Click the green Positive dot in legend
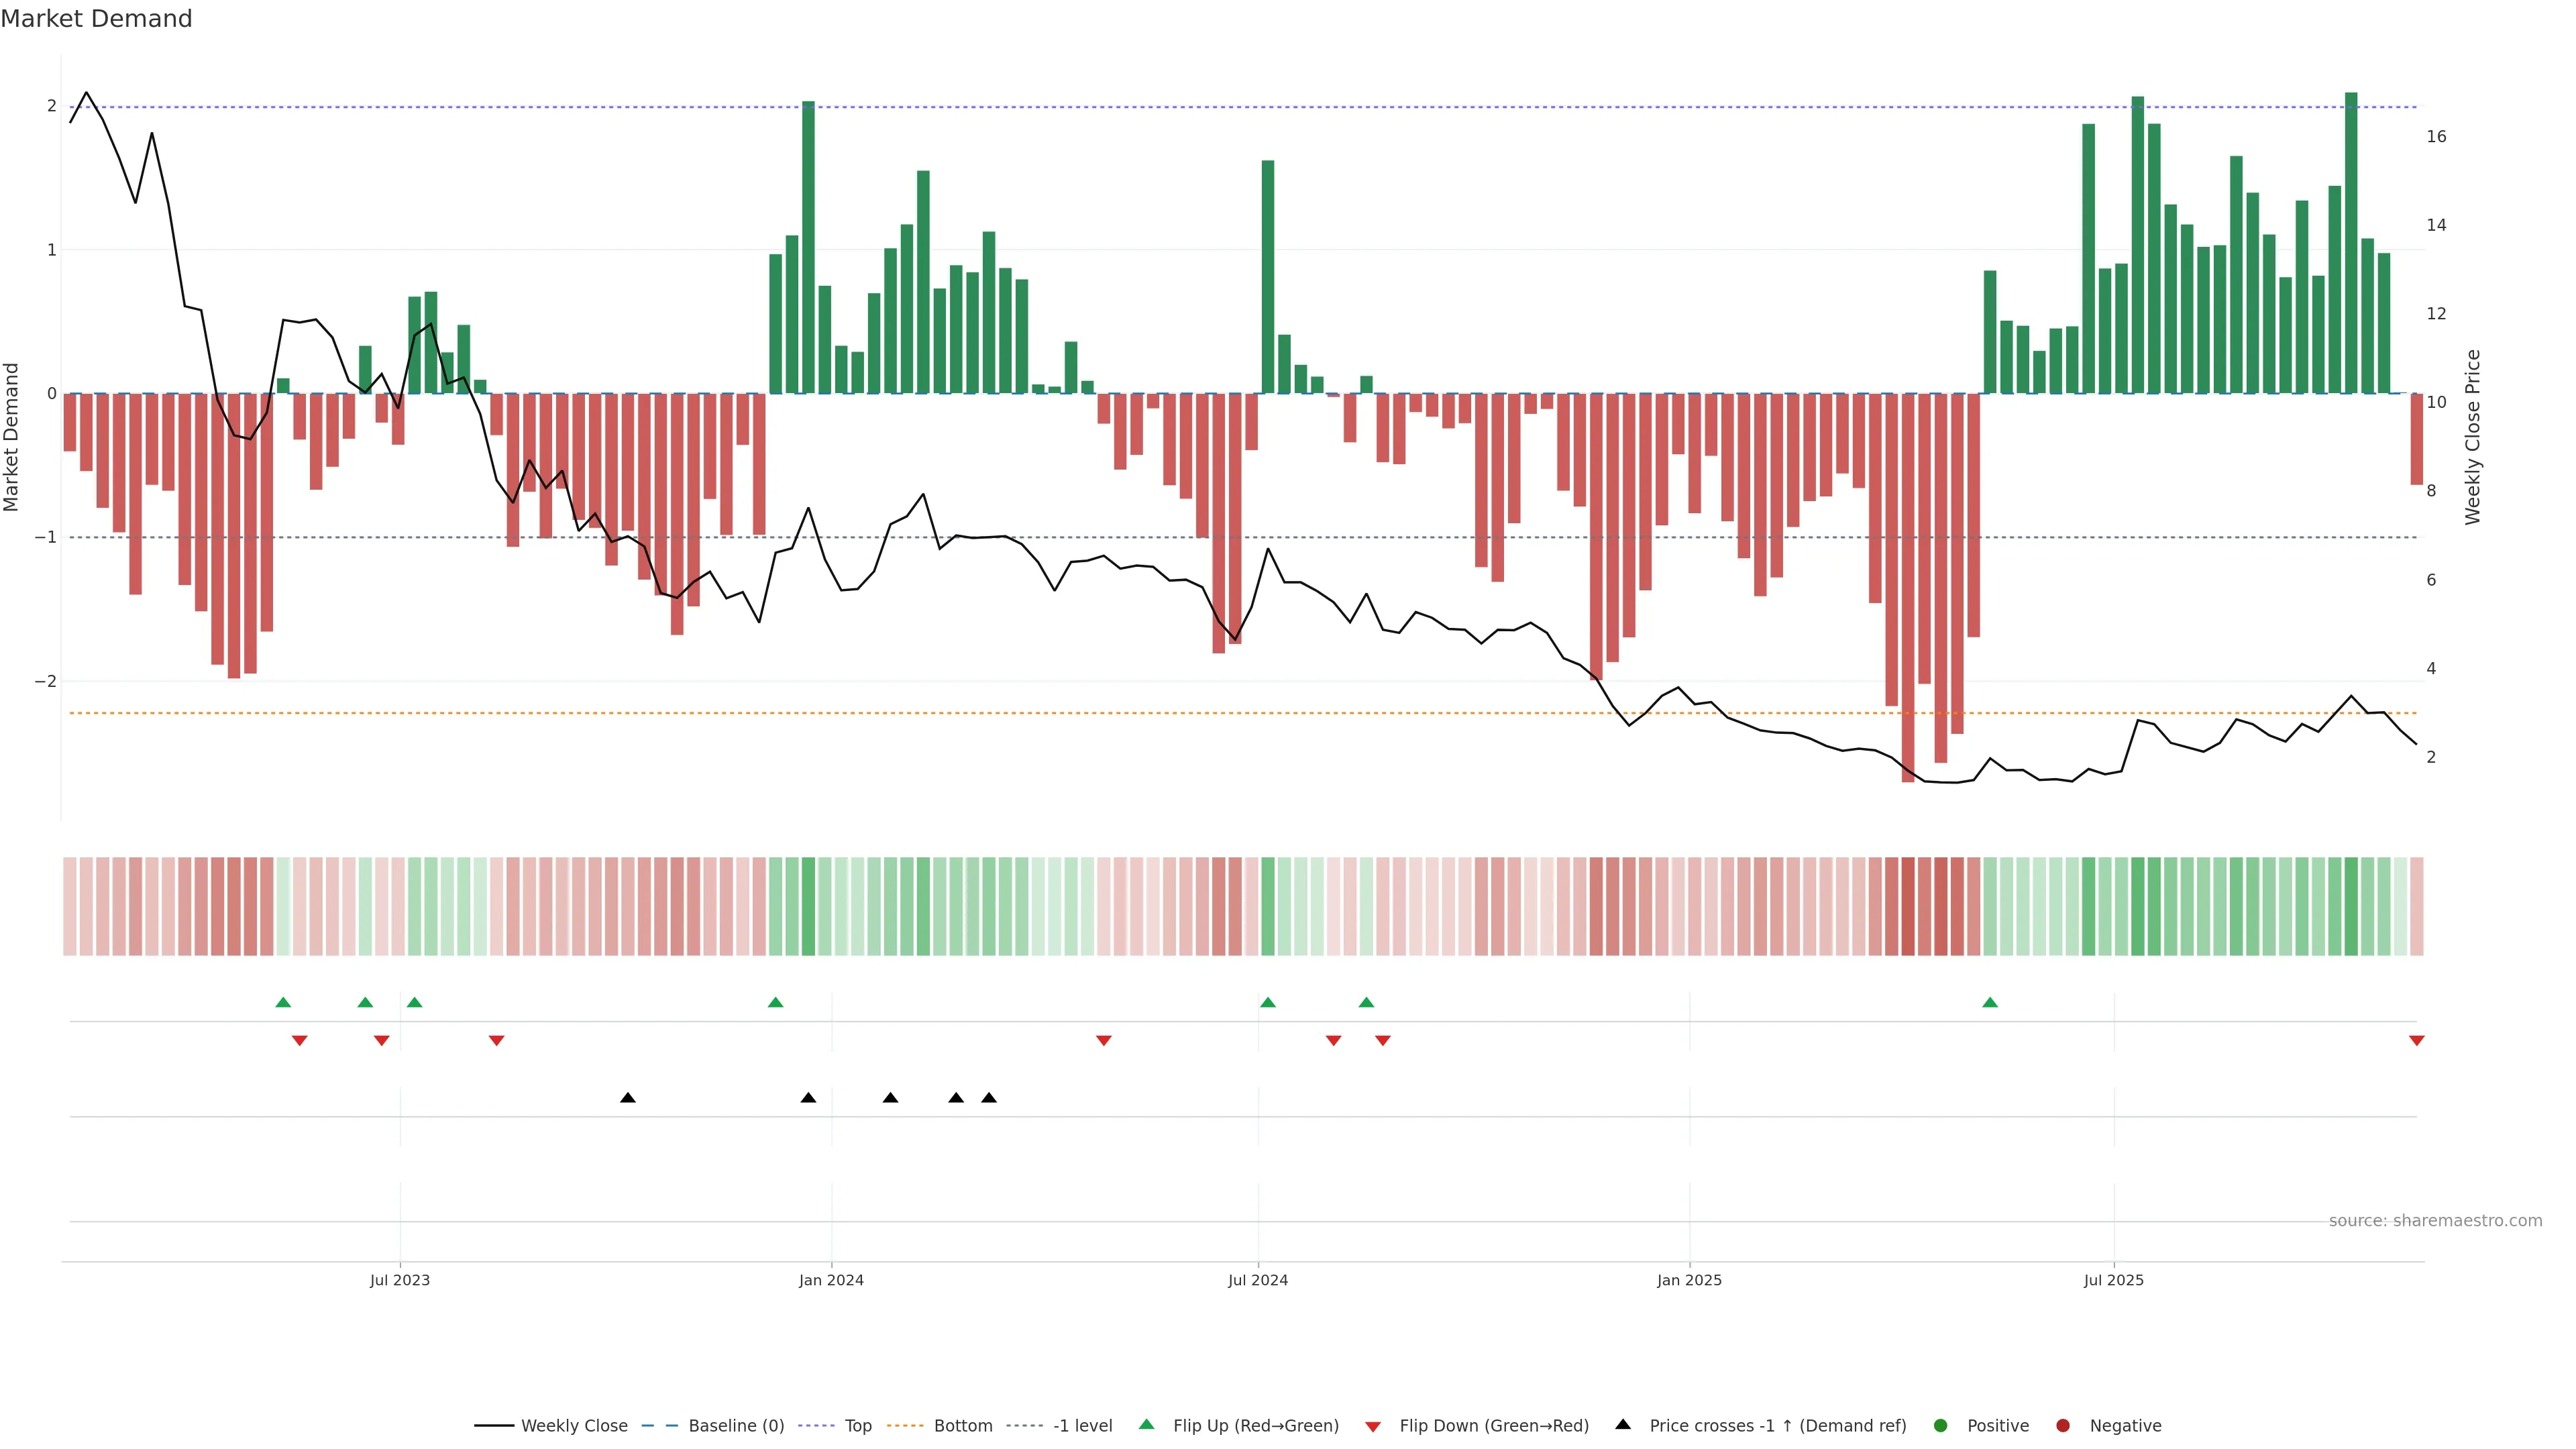 click(1941, 1425)
